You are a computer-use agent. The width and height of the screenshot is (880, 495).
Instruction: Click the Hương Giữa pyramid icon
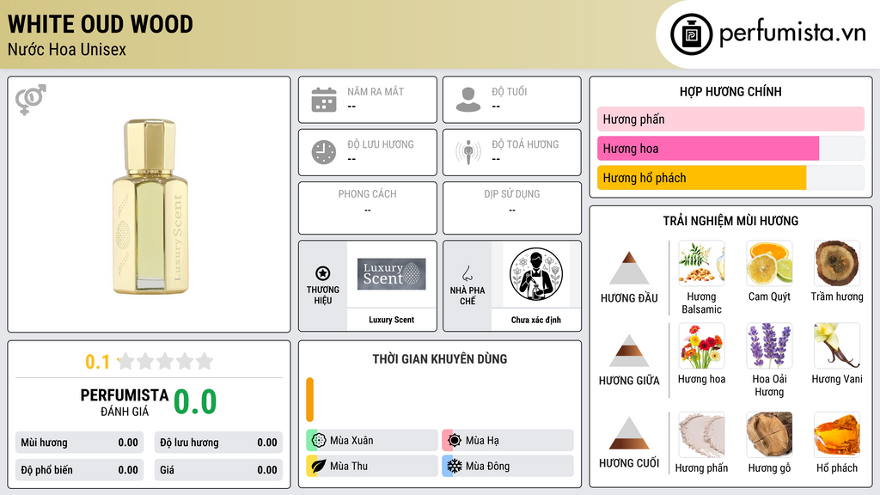point(629,351)
